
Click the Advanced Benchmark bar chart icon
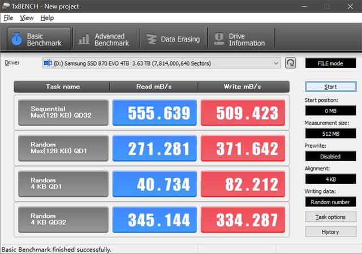pyautogui.click(x=84, y=39)
